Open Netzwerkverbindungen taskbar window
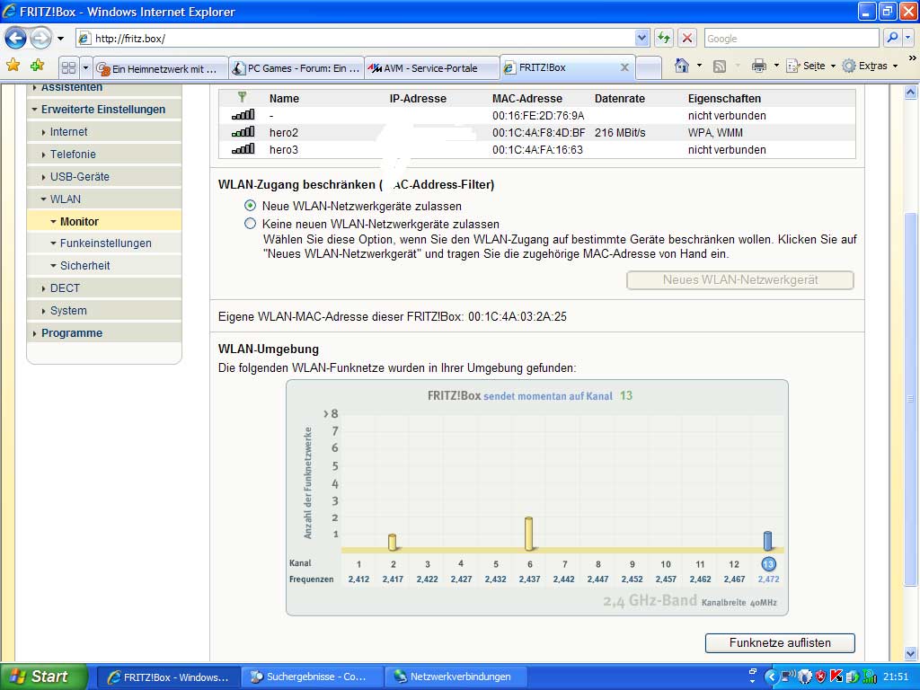Viewport: 920px width, 690px height. pyautogui.click(x=455, y=677)
